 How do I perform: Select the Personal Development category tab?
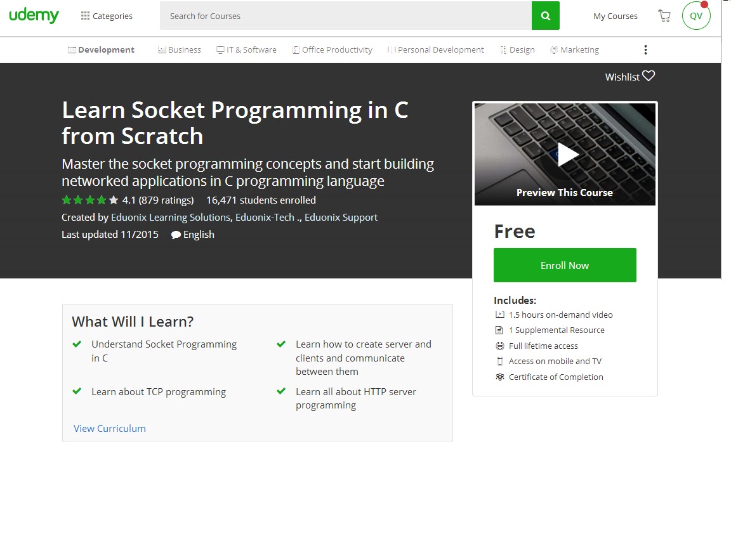[x=436, y=50]
